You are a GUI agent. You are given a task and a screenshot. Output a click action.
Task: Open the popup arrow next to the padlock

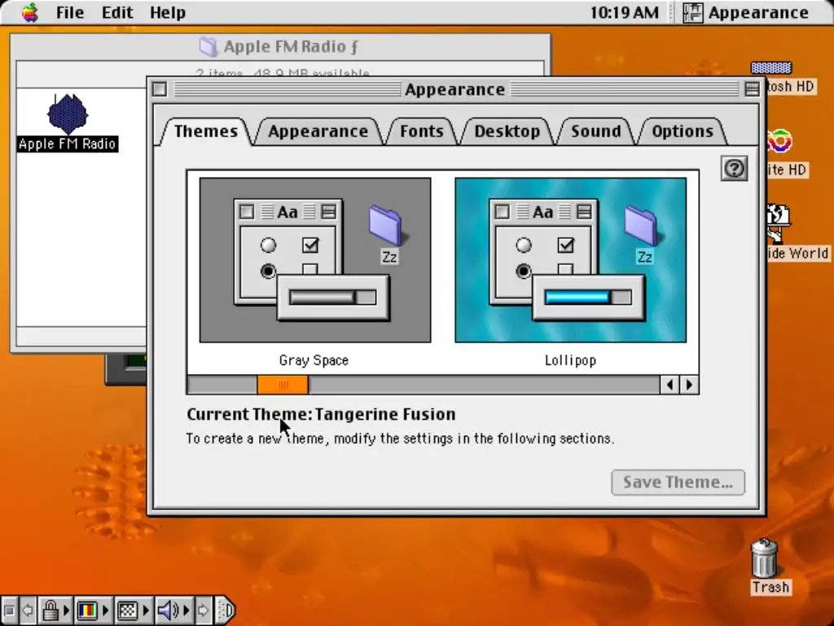[67, 610]
